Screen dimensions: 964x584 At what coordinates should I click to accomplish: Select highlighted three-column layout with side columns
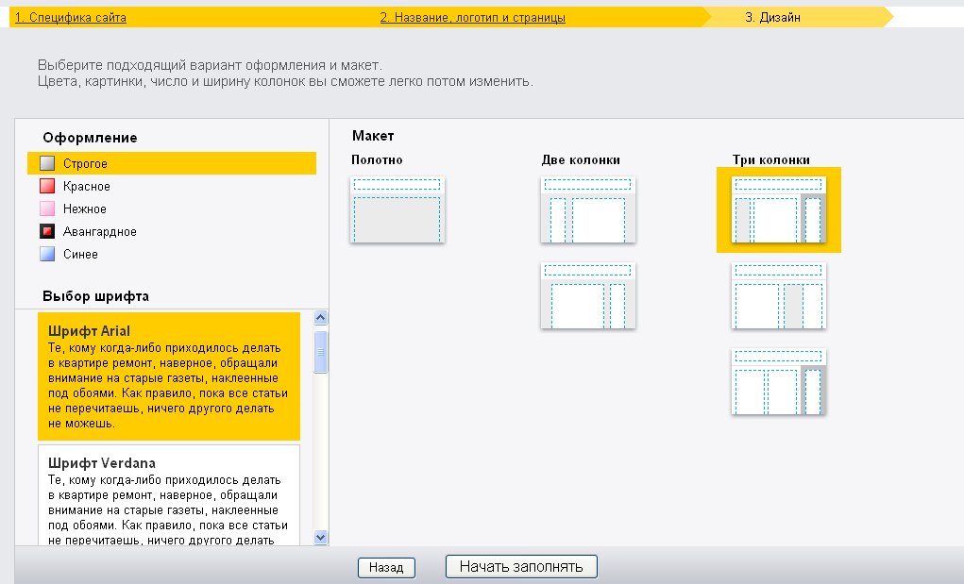778,209
